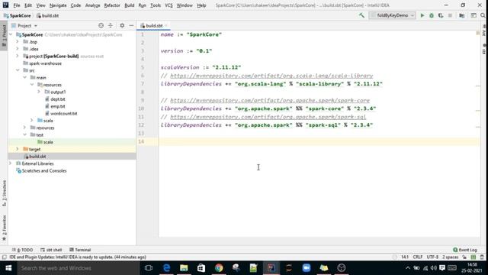488x275 pixels.
Task: Open the Terminal tool window
Action: (x=80, y=250)
